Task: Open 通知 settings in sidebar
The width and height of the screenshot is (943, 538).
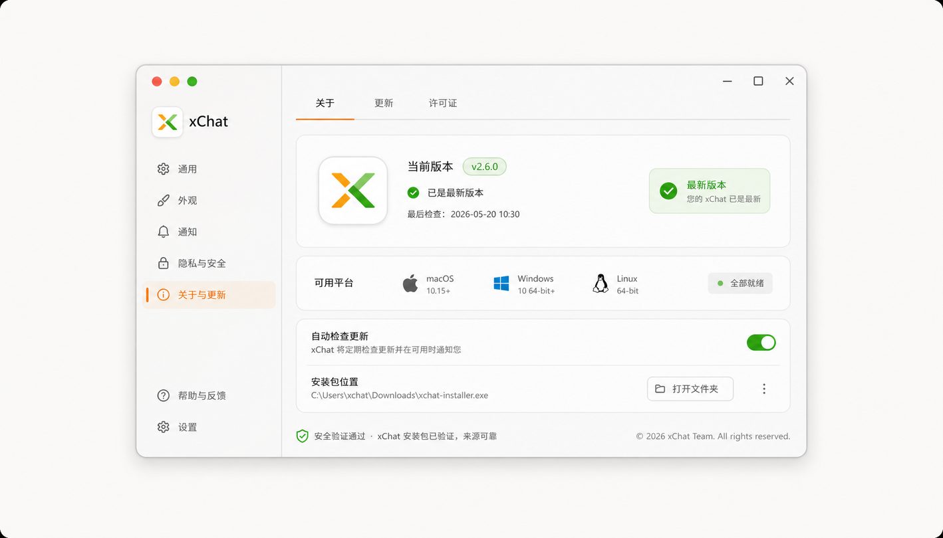Action: (x=209, y=232)
